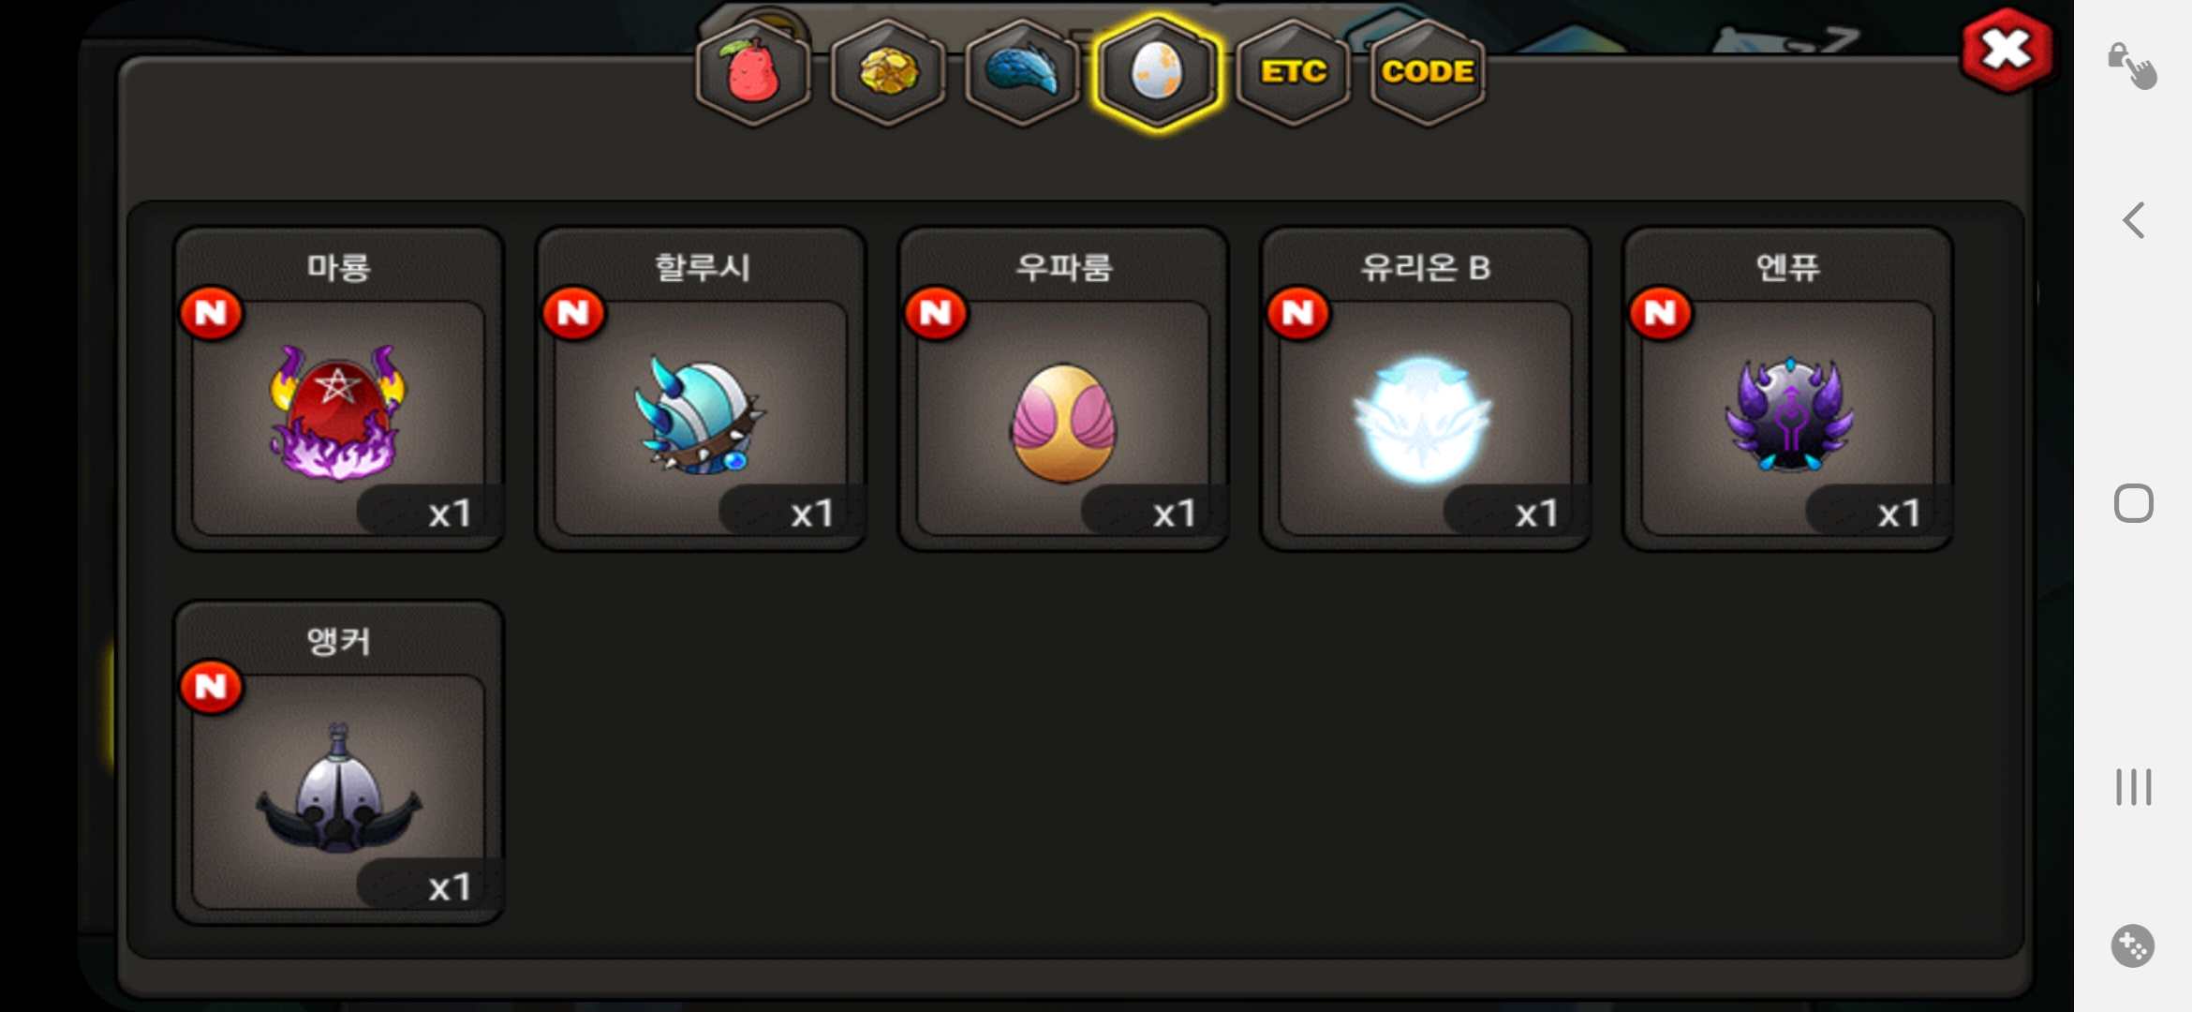Select the 마룡 red demon egg

tap(338, 389)
